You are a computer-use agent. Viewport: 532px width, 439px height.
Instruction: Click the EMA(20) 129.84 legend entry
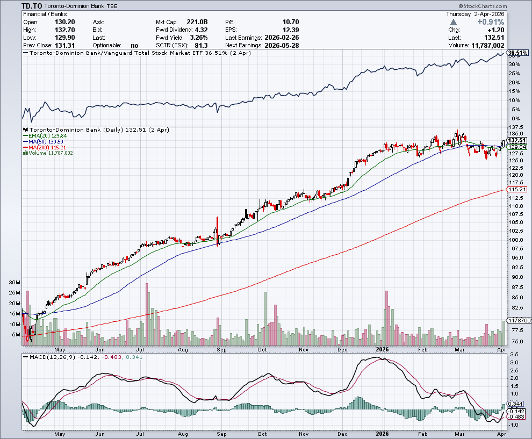tap(45, 136)
